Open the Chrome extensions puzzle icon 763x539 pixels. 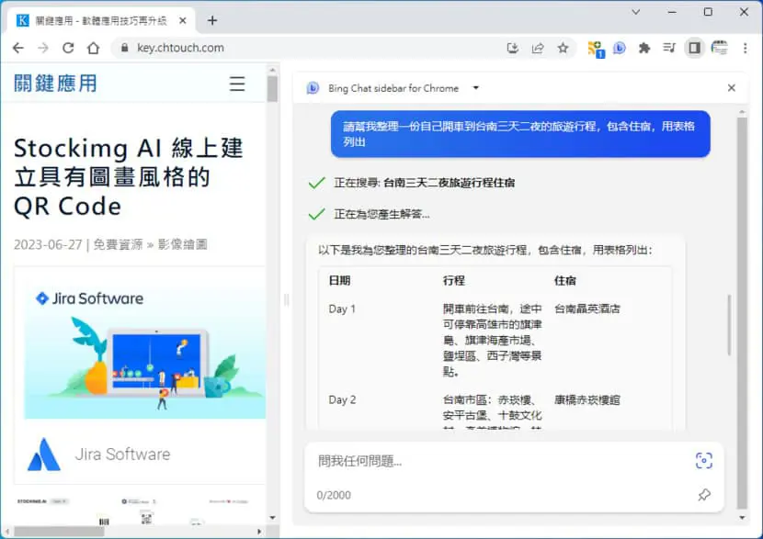point(644,48)
